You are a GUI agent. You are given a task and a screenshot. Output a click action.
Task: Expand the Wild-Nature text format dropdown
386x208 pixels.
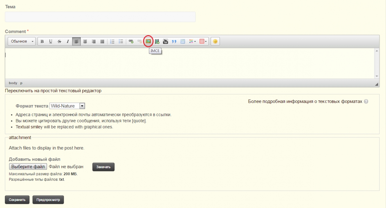click(67, 106)
